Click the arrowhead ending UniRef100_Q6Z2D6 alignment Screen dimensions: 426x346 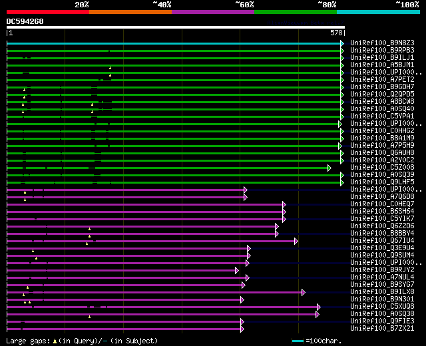[x=277, y=226]
